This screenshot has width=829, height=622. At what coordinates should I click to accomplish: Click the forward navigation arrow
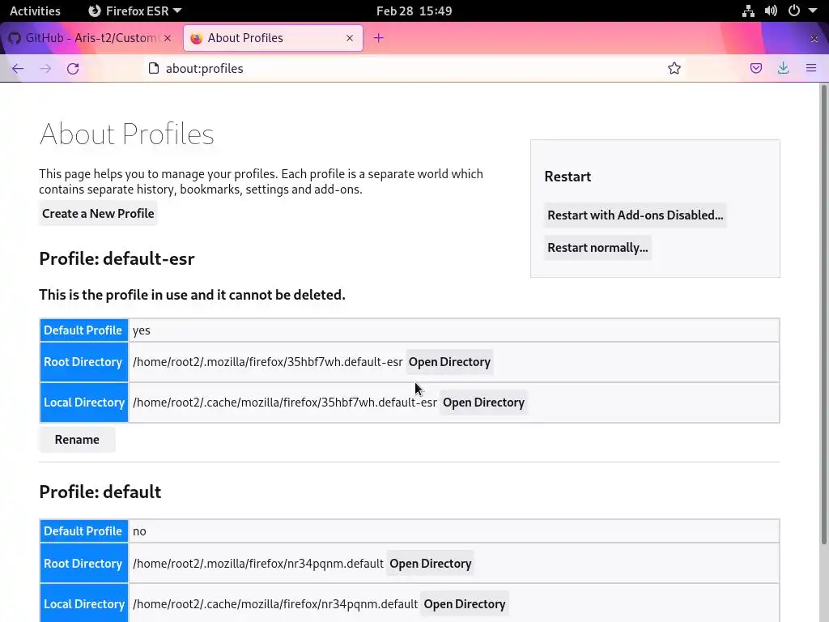45,69
